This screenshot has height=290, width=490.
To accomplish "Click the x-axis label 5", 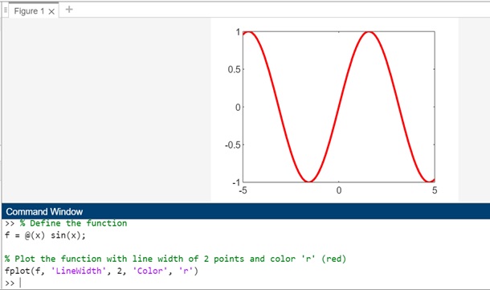I will click(435, 190).
